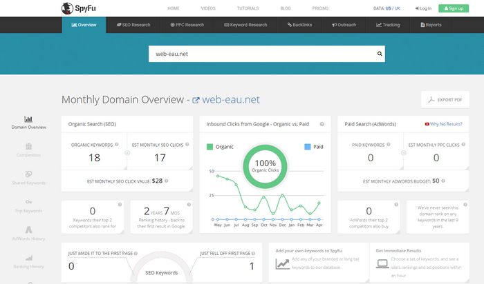484x284 pixels.
Task: Click the Log In link
Action: tap(423, 8)
